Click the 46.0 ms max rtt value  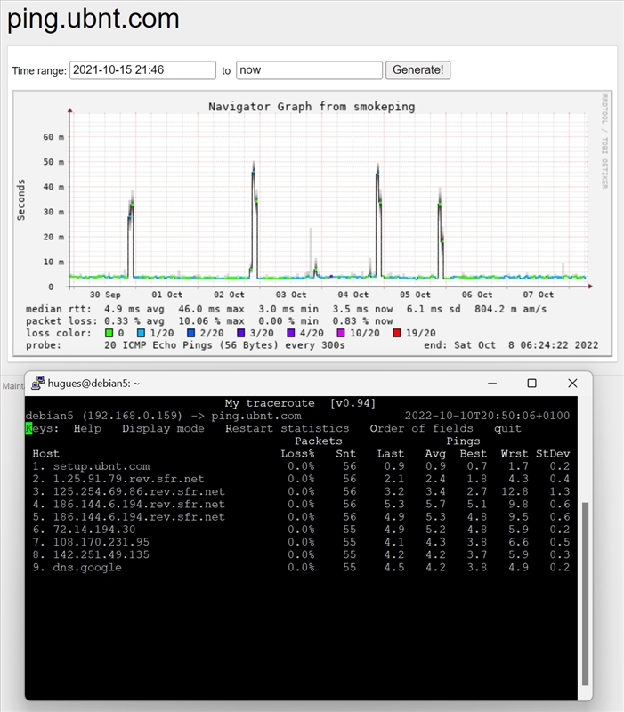click(211, 309)
